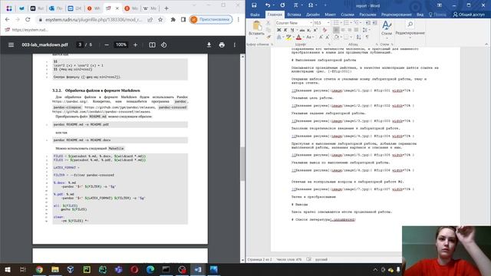Open esystem.rud bookmark in bookmarks bar

click(x=27, y=30)
